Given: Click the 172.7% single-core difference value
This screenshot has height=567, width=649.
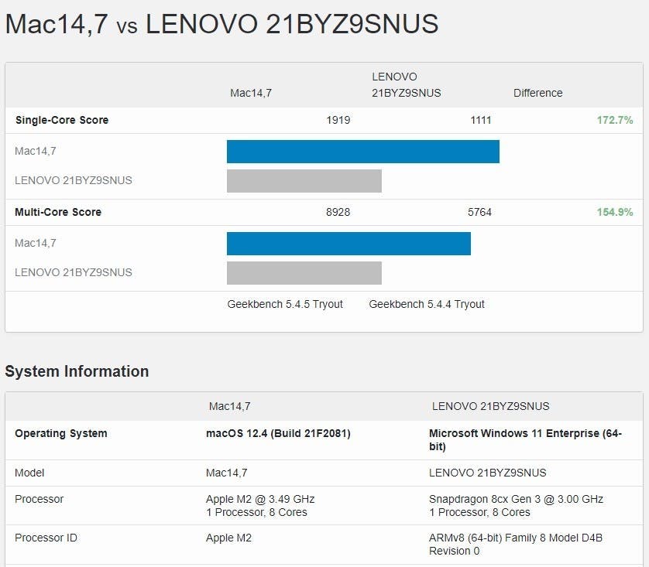Looking at the screenshot, I should click(614, 120).
